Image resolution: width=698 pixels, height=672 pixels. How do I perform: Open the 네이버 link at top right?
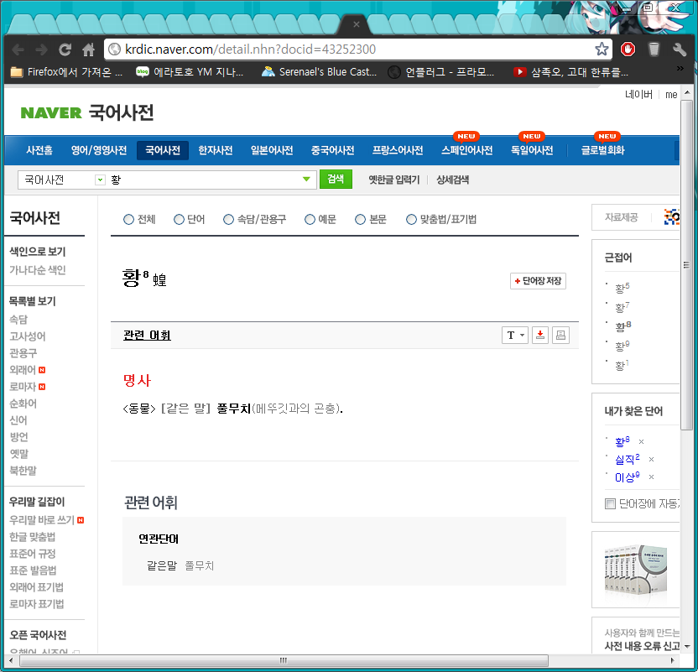click(x=638, y=94)
